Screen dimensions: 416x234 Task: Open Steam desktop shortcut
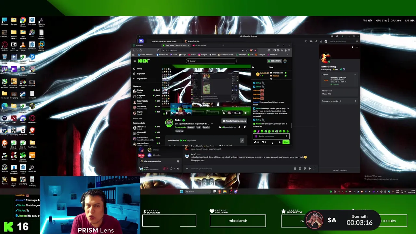[x=23, y=95]
